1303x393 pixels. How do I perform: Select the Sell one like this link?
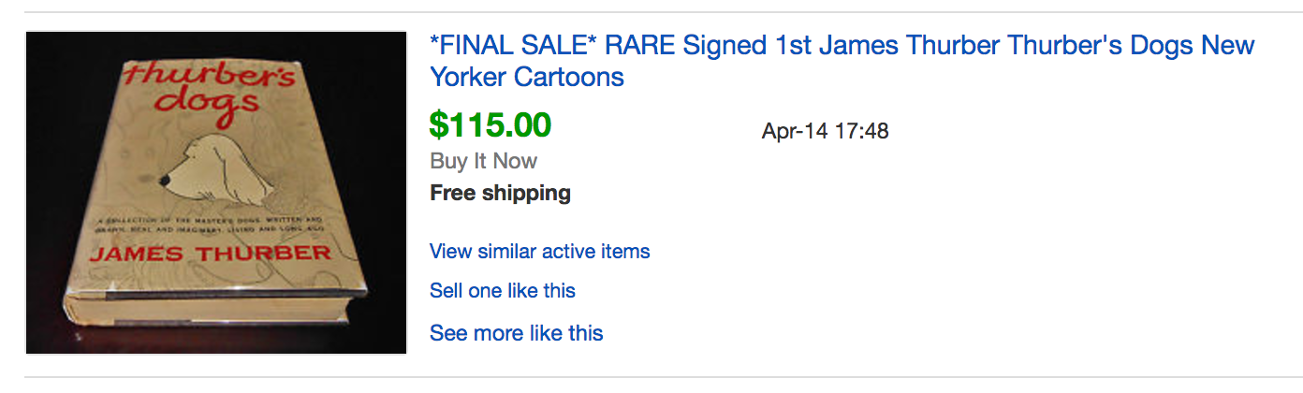point(502,291)
